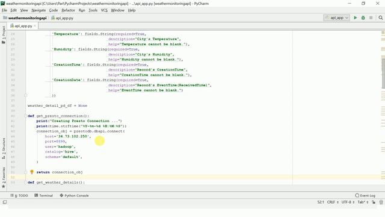Click weathermonitoringapi breadcrumb in navigation bar
385x217 pixels.
(x=25, y=18)
